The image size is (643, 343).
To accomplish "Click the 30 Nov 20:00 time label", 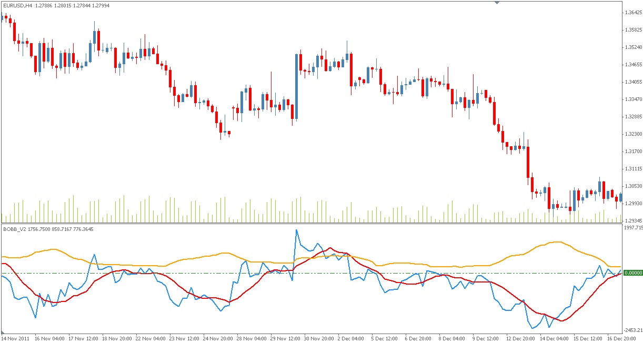I will [319, 339].
